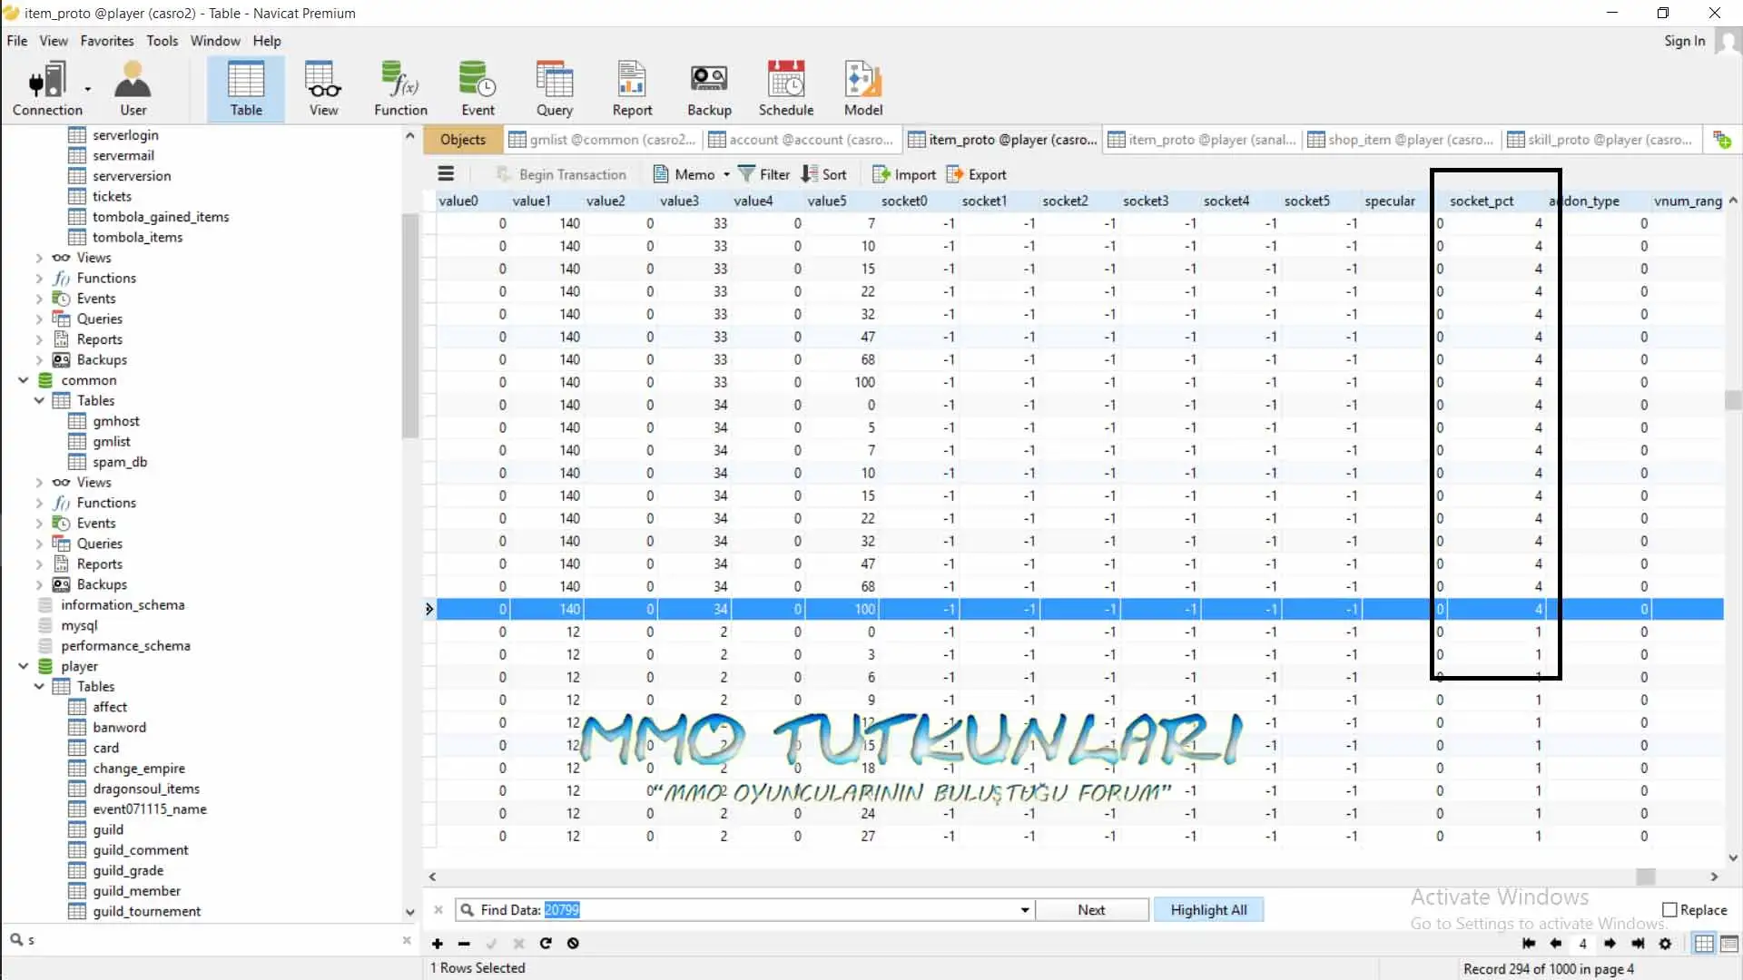This screenshot has height=980, width=1743.
Task: Open the Event toolbar button
Action: pyautogui.click(x=478, y=89)
